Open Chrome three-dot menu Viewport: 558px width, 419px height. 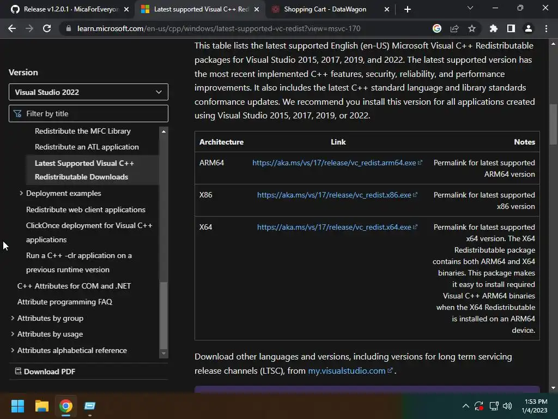[x=546, y=28]
